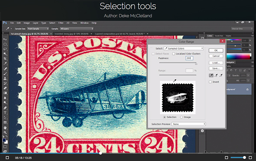Click Cancel in Color Range dialog
Viewport: 256px width, 161px height.
tap(216, 56)
